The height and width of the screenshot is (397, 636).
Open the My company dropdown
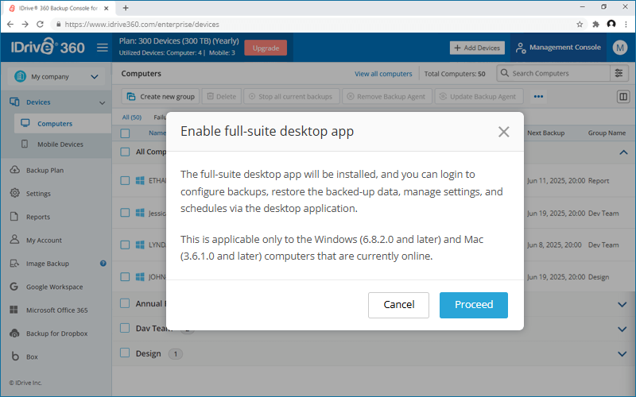click(56, 76)
